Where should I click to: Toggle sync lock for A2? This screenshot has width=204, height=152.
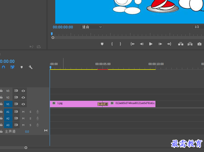pos(16,118)
